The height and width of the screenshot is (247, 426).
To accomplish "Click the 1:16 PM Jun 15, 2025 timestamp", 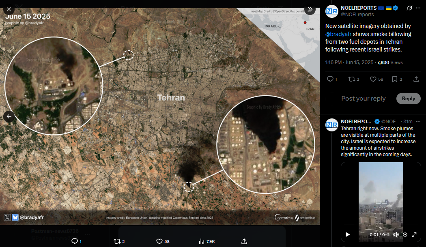I will point(349,62).
